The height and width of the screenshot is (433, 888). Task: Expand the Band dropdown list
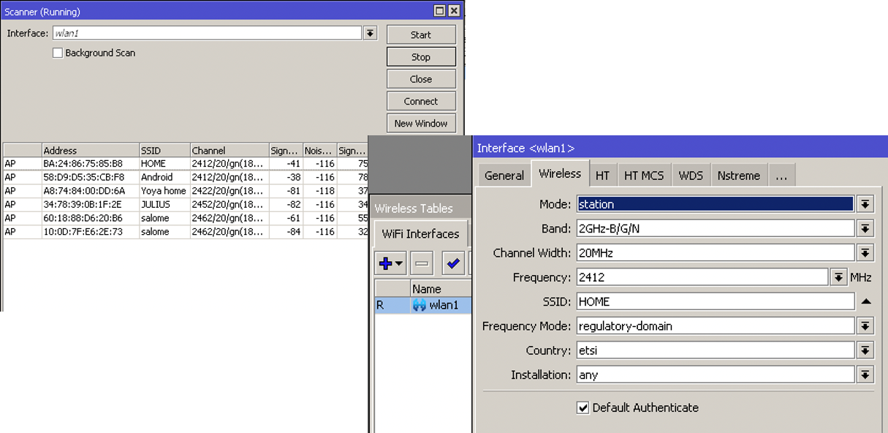click(x=865, y=228)
